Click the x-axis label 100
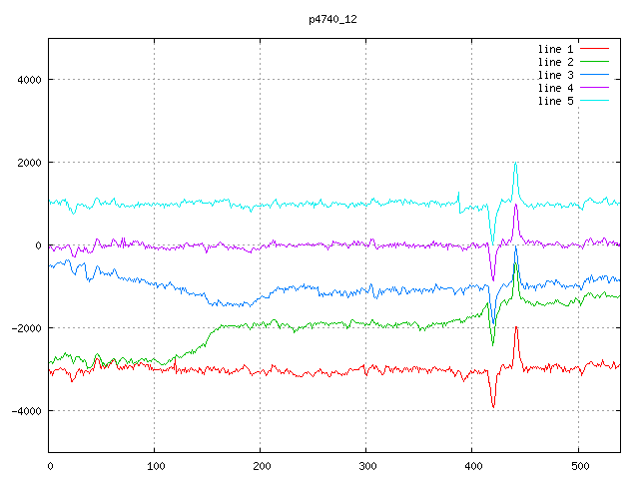This screenshot has width=639, height=479. coord(156,466)
